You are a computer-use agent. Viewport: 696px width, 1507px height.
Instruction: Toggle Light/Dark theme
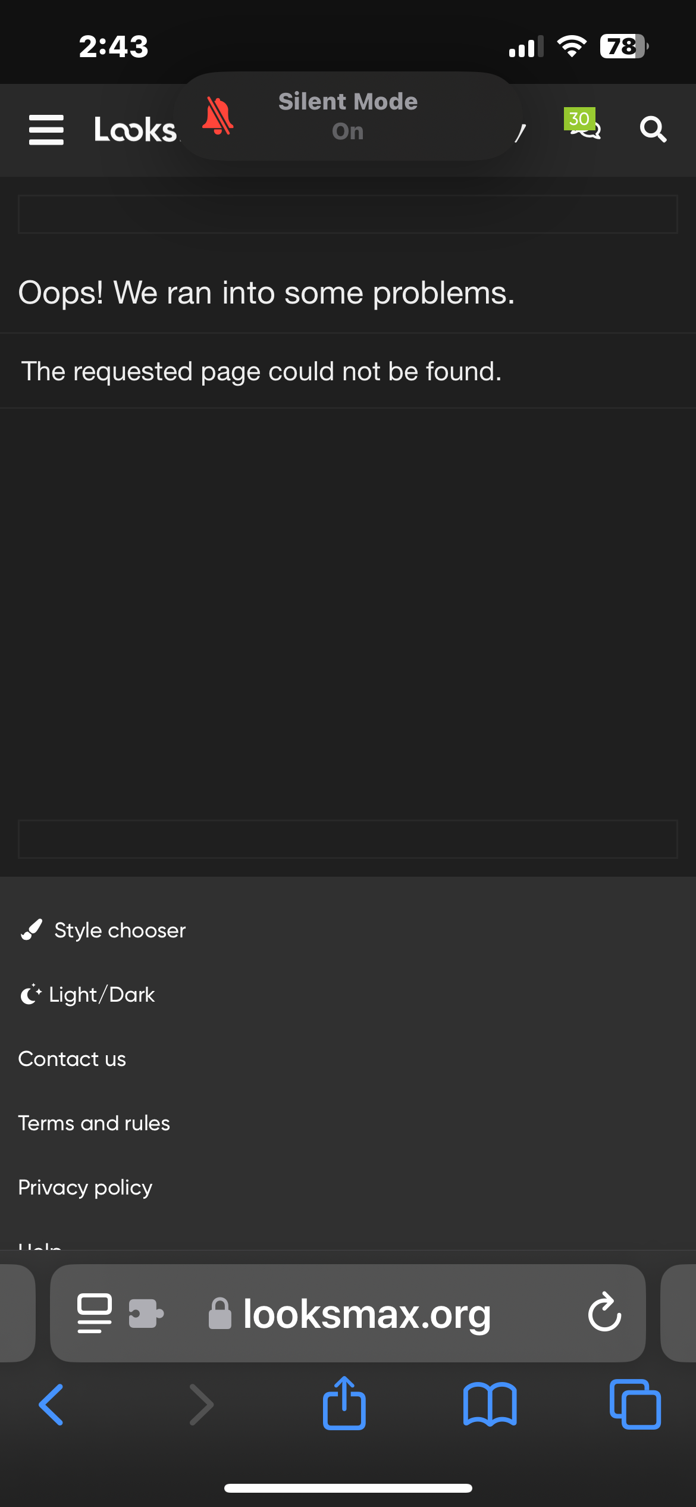click(x=88, y=995)
